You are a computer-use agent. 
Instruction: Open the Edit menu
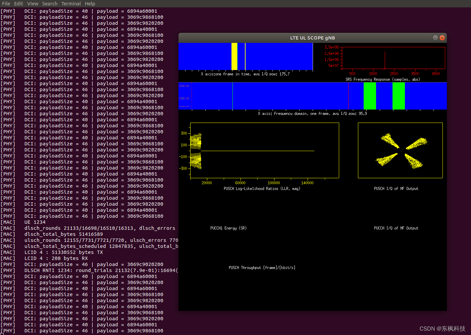[x=18, y=4]
